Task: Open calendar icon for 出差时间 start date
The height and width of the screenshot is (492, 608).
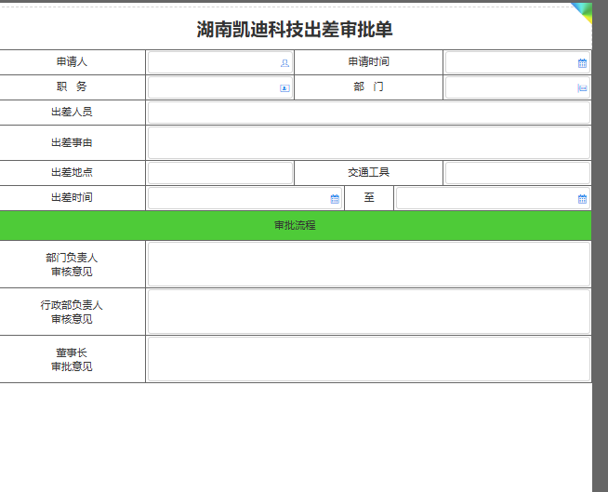Action: (x=335, y=199)
